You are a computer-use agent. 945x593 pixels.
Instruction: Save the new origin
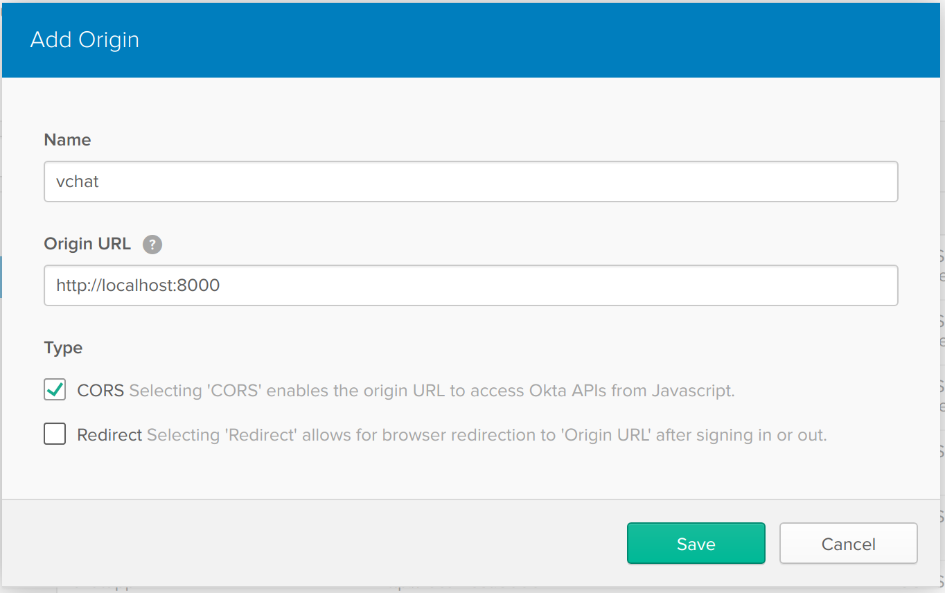click(x=696, y=544)
